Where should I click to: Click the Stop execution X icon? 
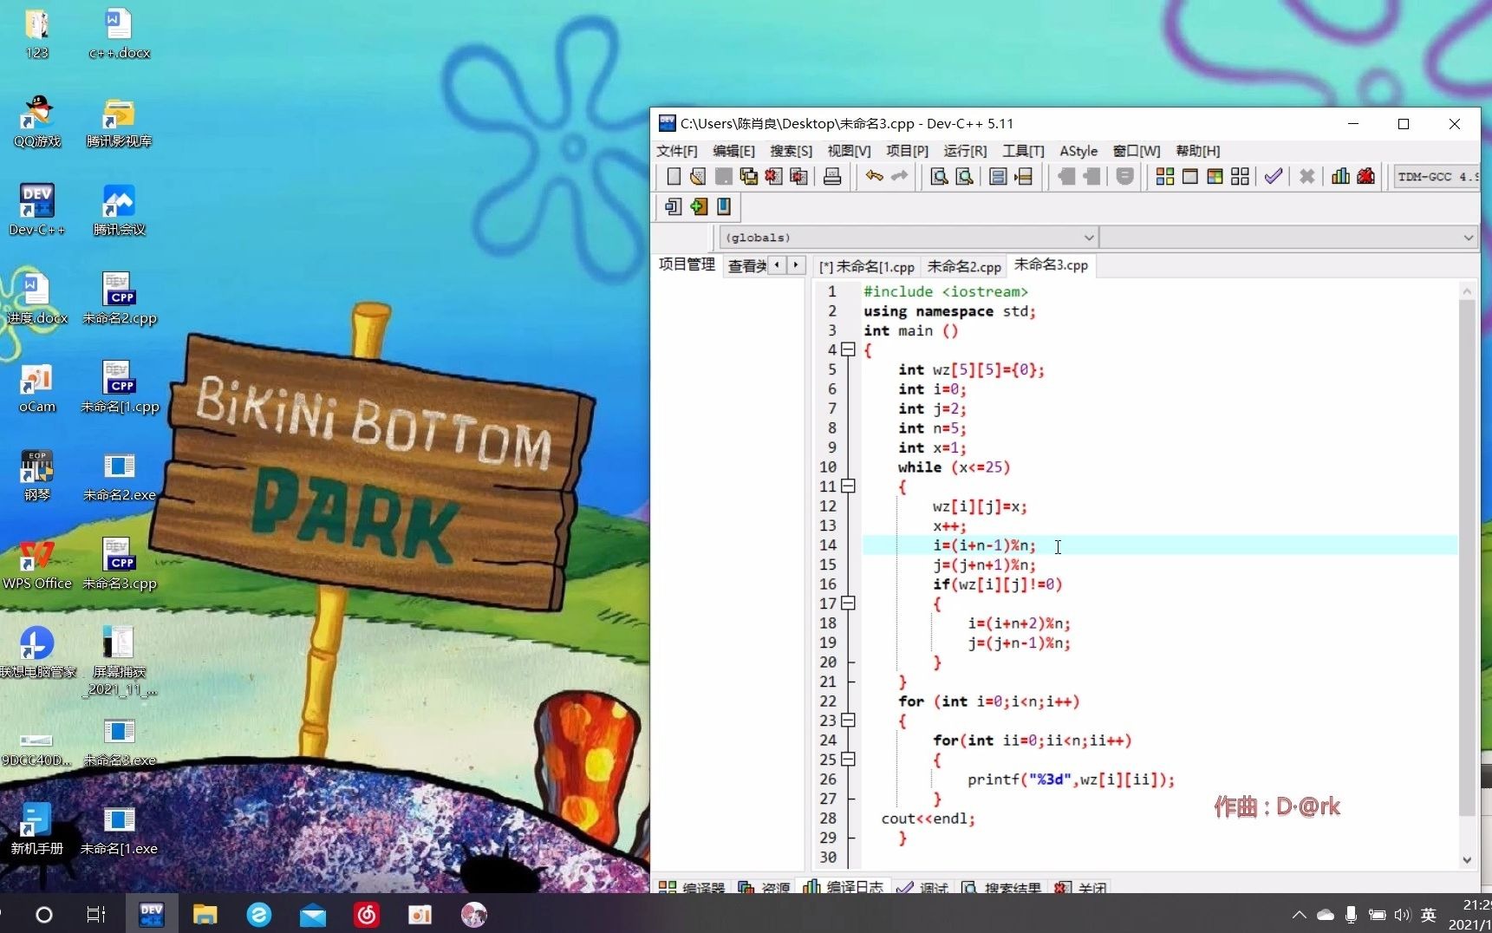click(1306, 177)
